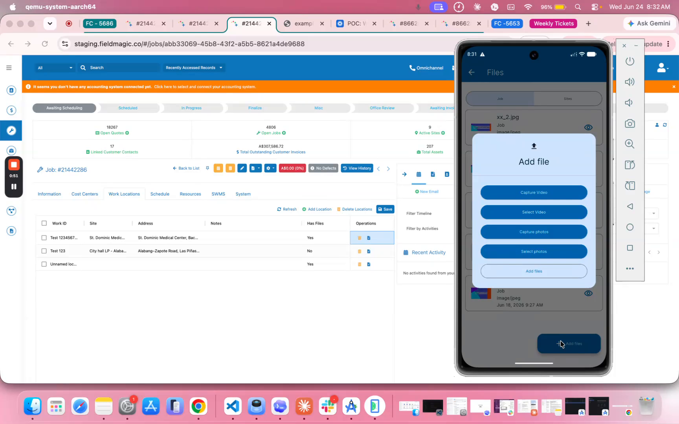
Task: Open the calendar tab in the activity panel
Action: pyautogui.click(x=419, y=174)
